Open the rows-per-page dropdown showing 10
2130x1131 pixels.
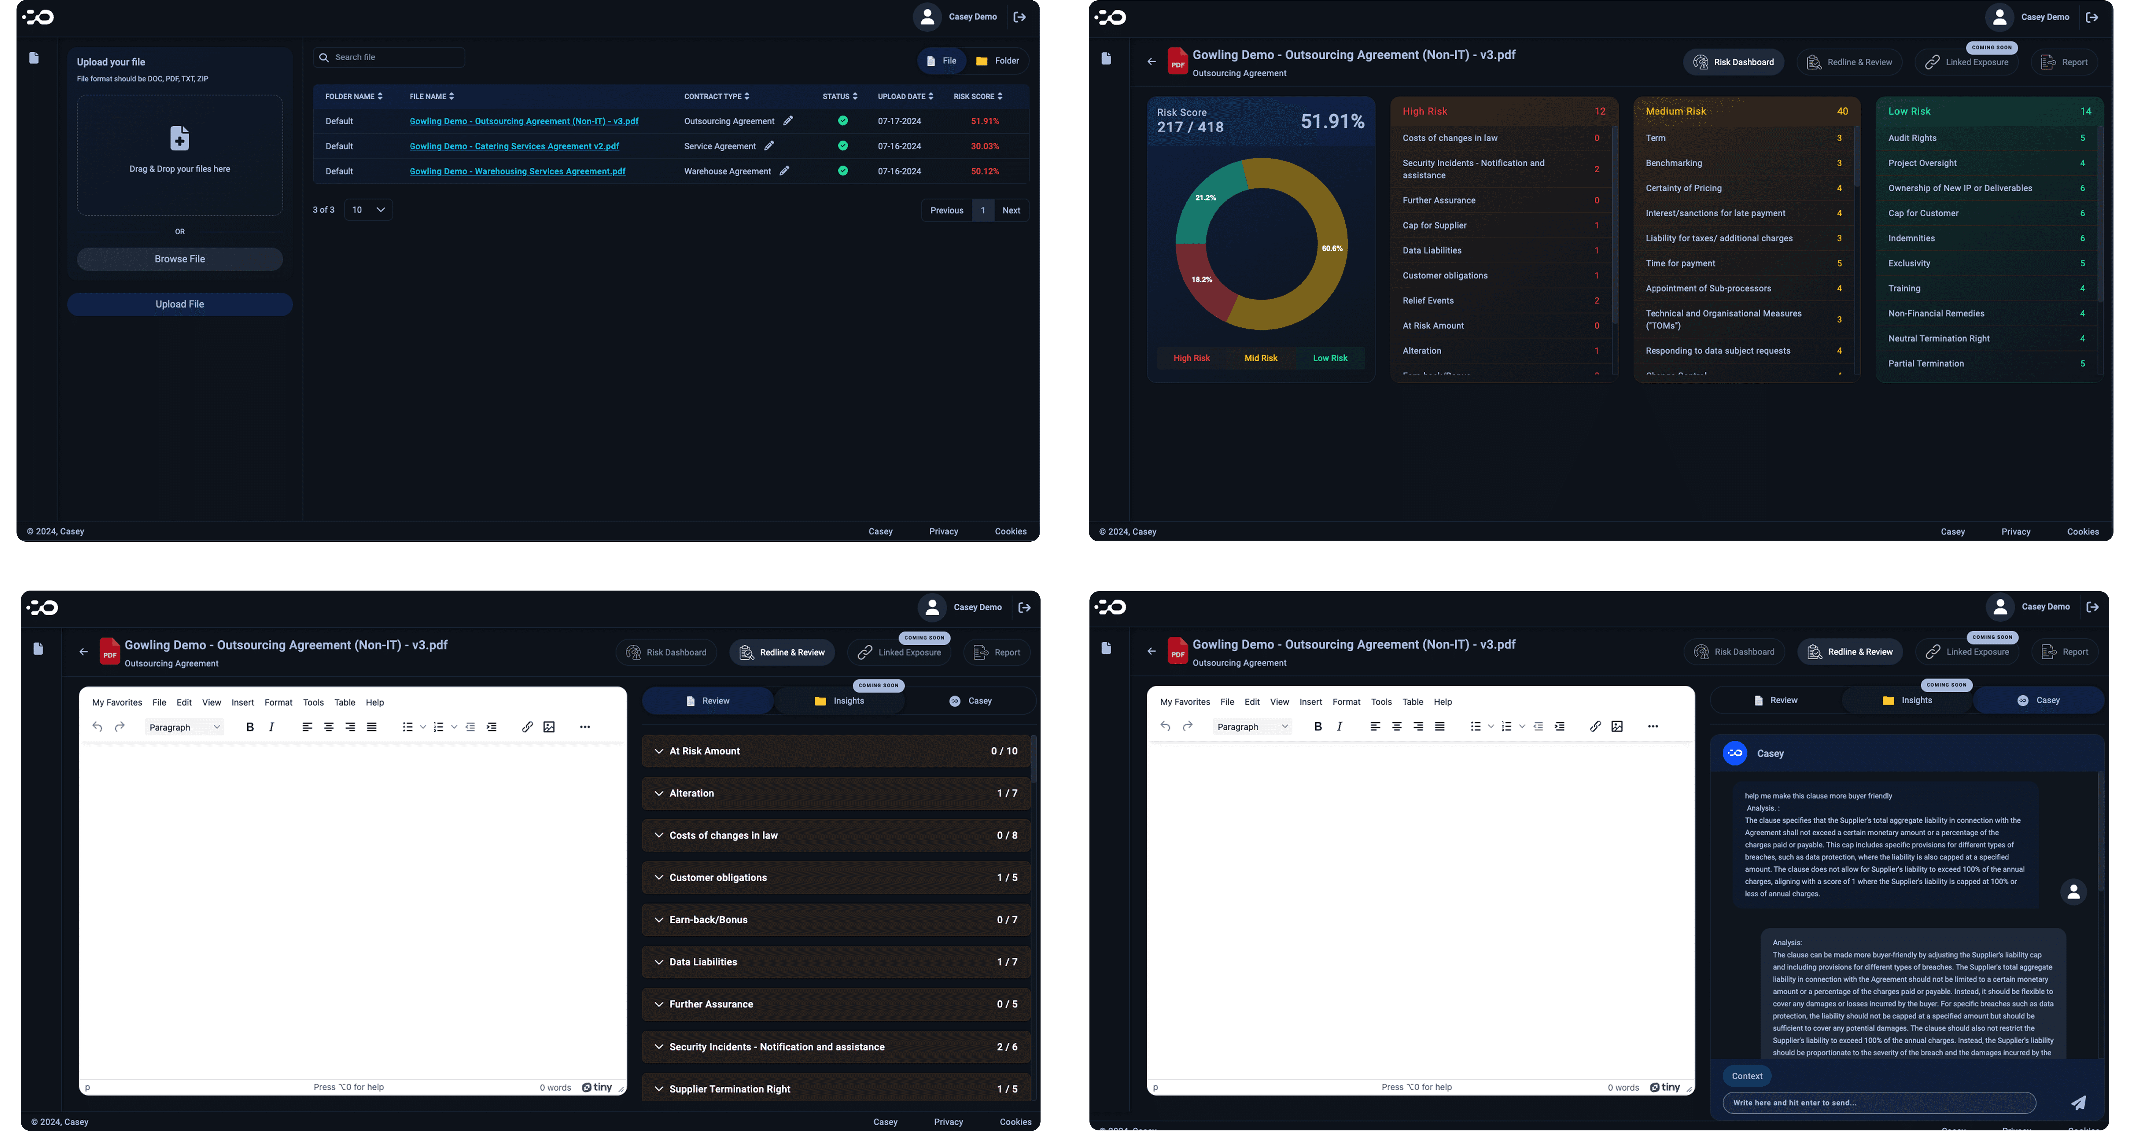pos(369,210)
